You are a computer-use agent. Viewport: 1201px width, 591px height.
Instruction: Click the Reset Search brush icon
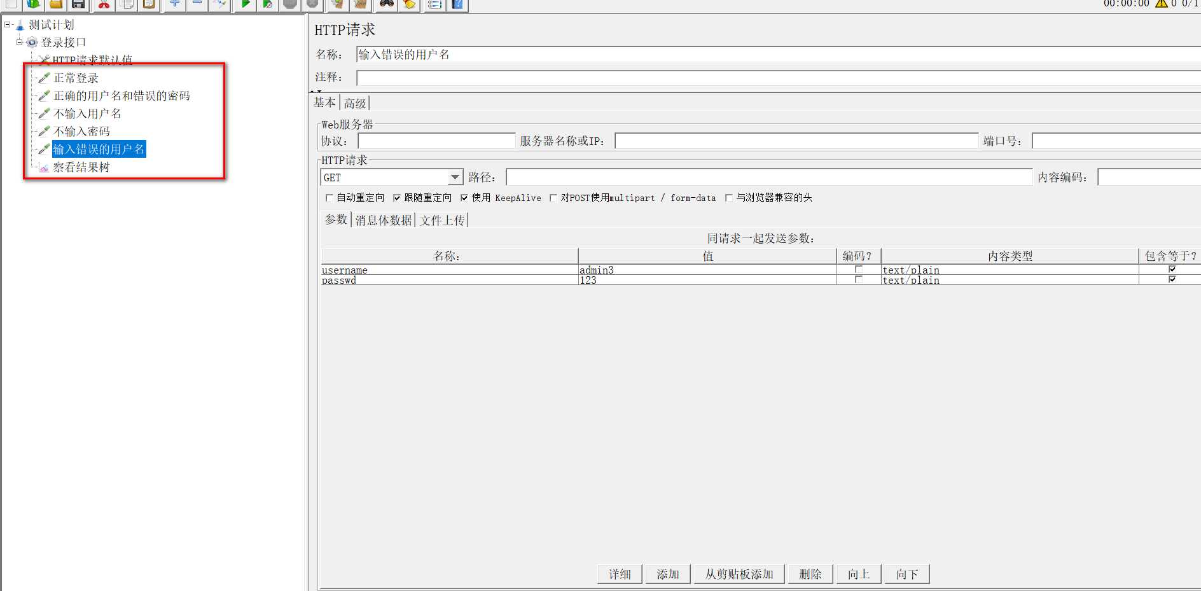[409, 4]
